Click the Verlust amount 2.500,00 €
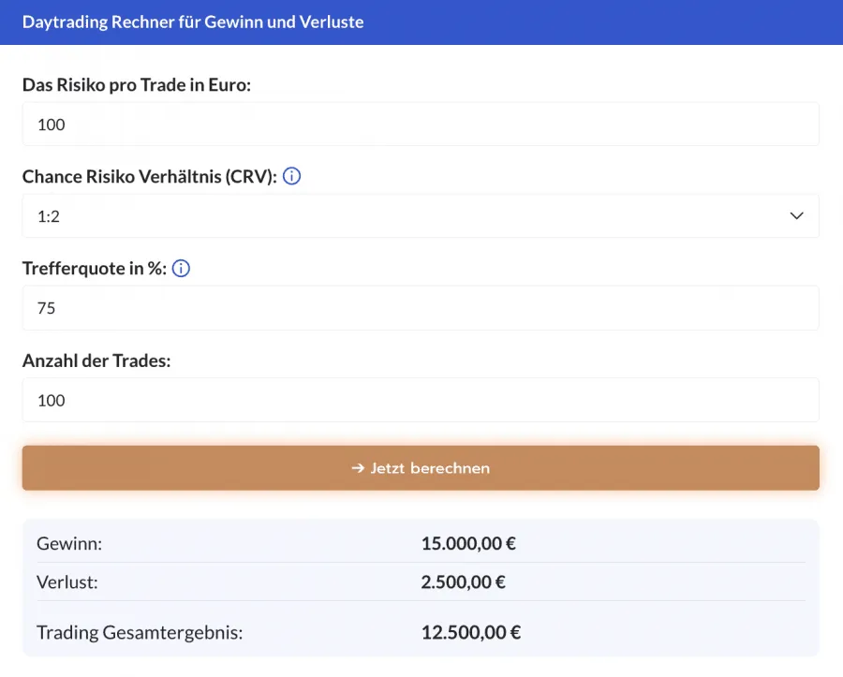The width and height of the screenshot is (843, 677). (463, 581)
